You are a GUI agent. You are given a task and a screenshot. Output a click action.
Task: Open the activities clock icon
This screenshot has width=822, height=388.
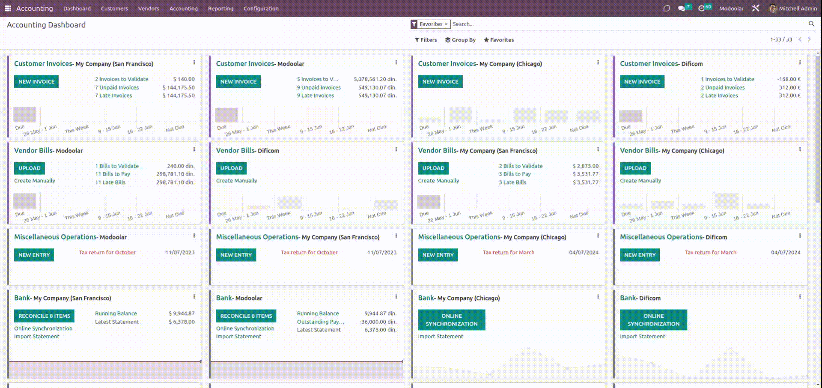click(x=701, y=9)
